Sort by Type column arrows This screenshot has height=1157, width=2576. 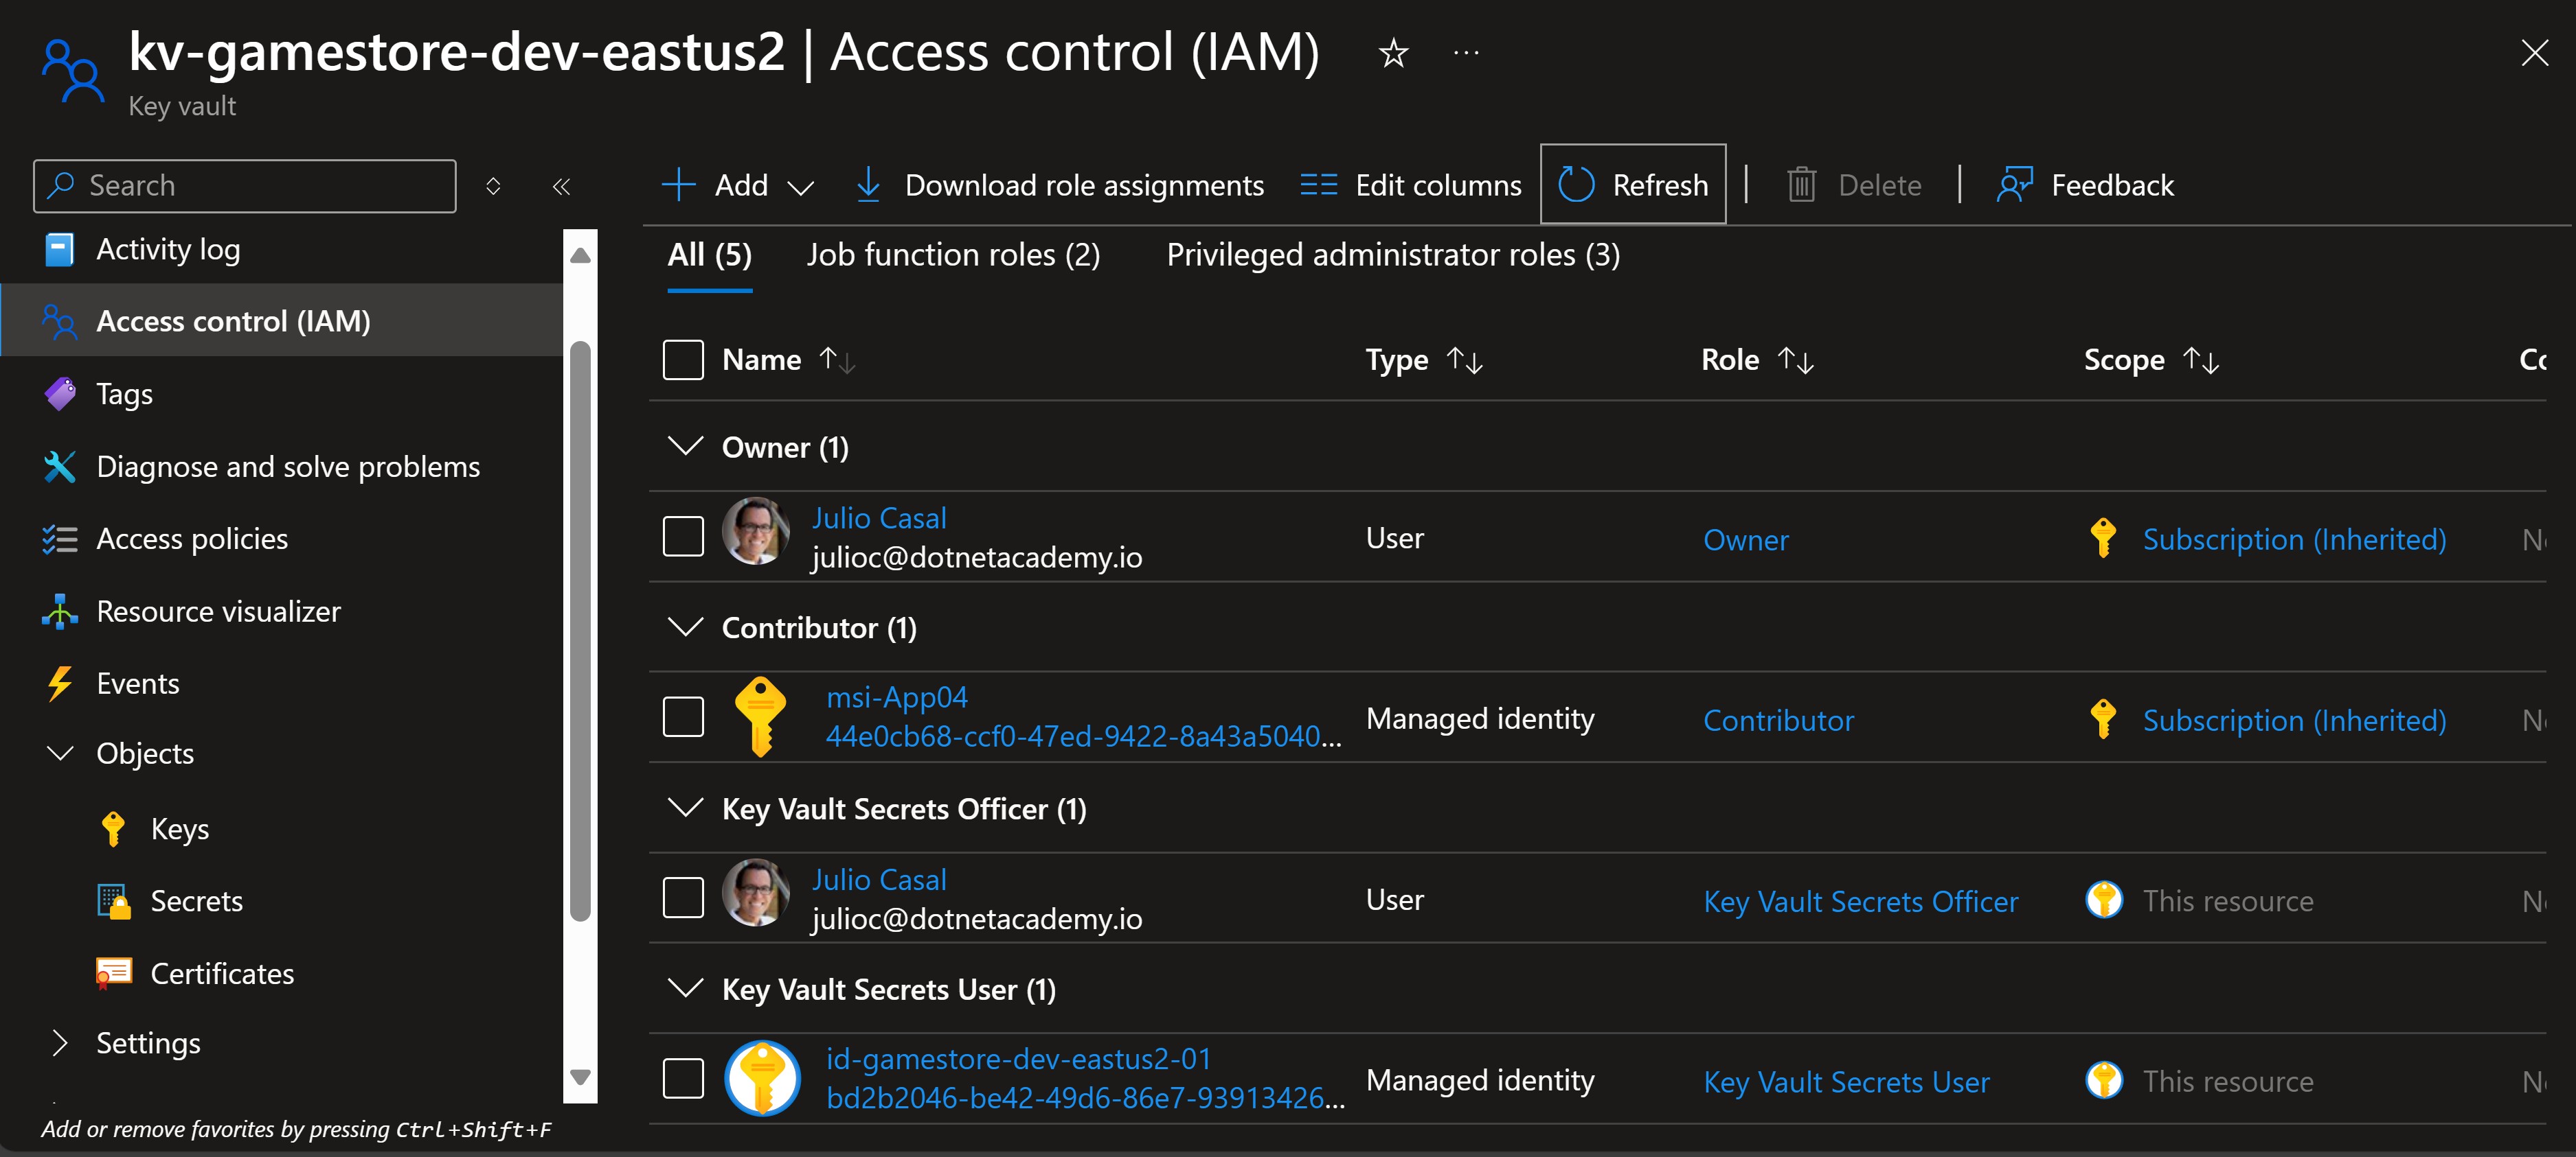point(1464,360)
